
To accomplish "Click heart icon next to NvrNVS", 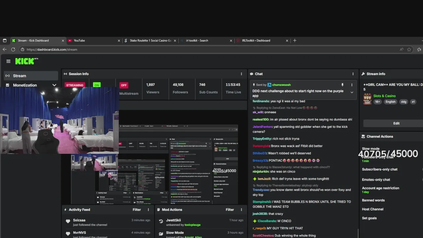I will coord(68,234).
